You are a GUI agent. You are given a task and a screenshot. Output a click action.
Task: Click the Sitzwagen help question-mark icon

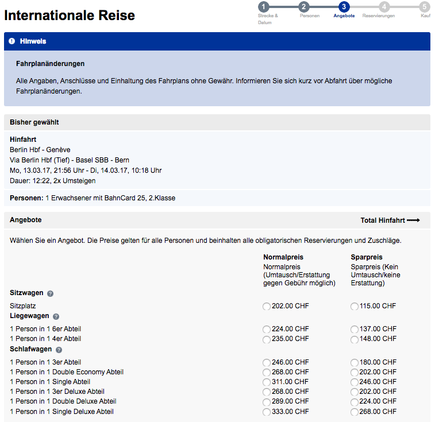50,294
